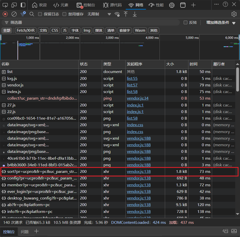
Task: Open the network search magnifier
Action: tap(32, 14)
